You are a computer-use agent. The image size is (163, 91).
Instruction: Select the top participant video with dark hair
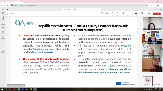[152, 24]
